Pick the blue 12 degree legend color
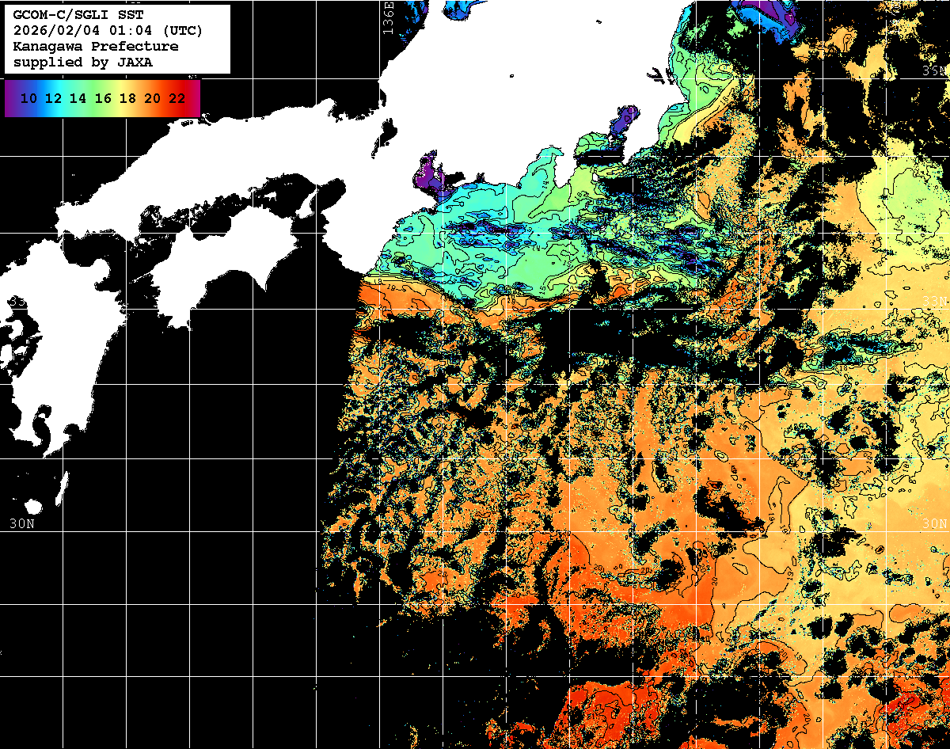The width and height of the screenshot is (950, 749). 53,98
